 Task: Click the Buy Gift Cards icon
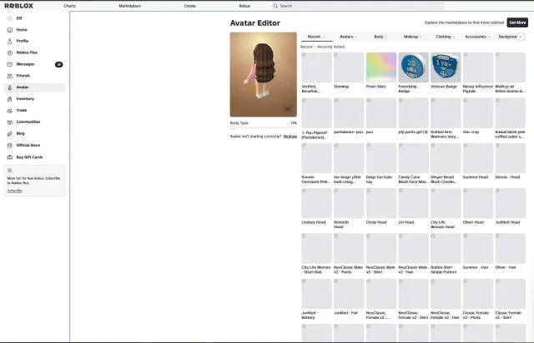pos(10,157)
